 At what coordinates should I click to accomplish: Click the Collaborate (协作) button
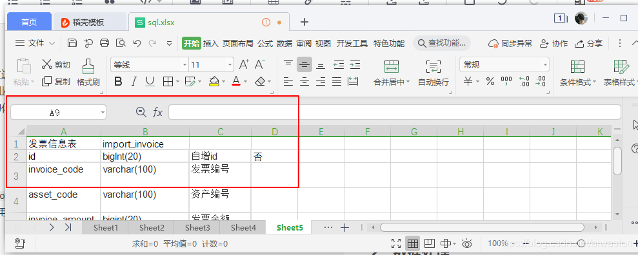[x=553, y=43]
